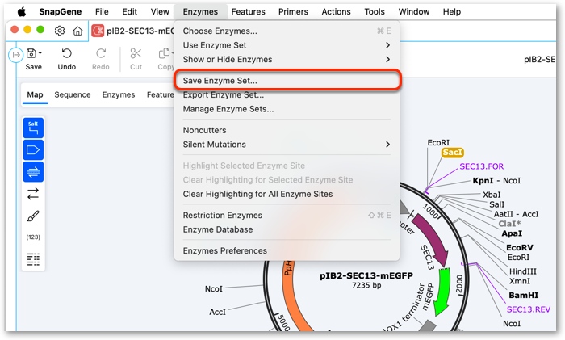
Task: Click the SEC13.REV primer label
Action: pos(528,309)
